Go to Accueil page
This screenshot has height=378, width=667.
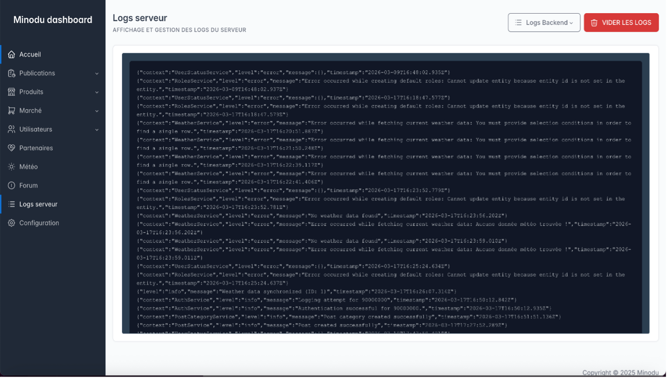(53, 55)
